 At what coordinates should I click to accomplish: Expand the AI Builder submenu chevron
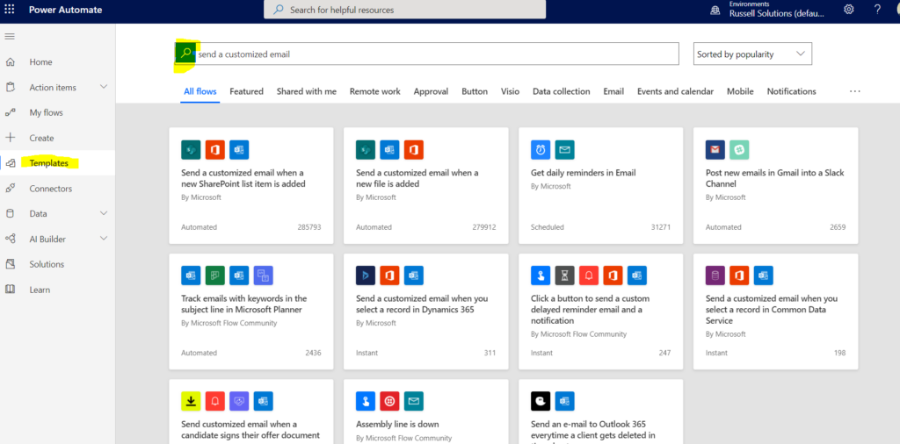(104, 239)
